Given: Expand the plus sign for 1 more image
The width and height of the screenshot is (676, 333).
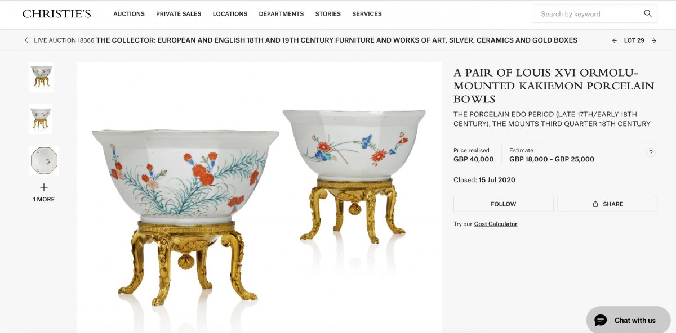Looking at the screenshot, I should [44, 187].
